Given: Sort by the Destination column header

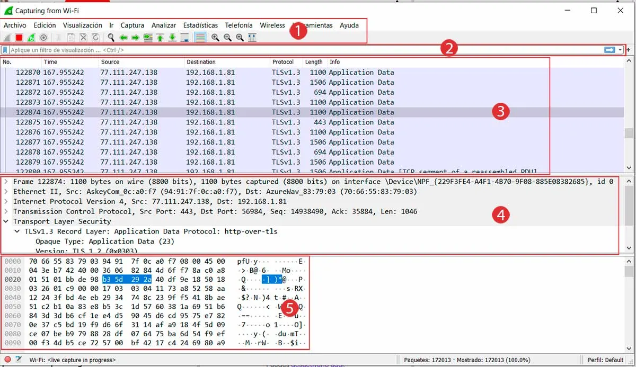Looking at the screenshot, I should pyautogui.click(x=227, y=62).
